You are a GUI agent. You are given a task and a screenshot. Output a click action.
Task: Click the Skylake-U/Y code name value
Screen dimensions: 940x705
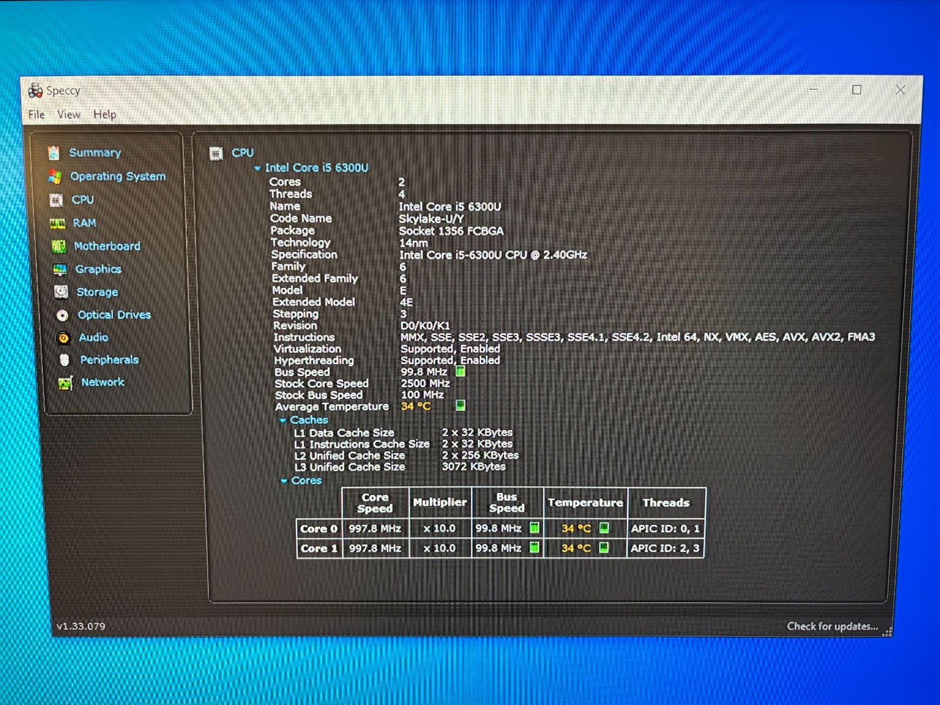click(431, 219)
